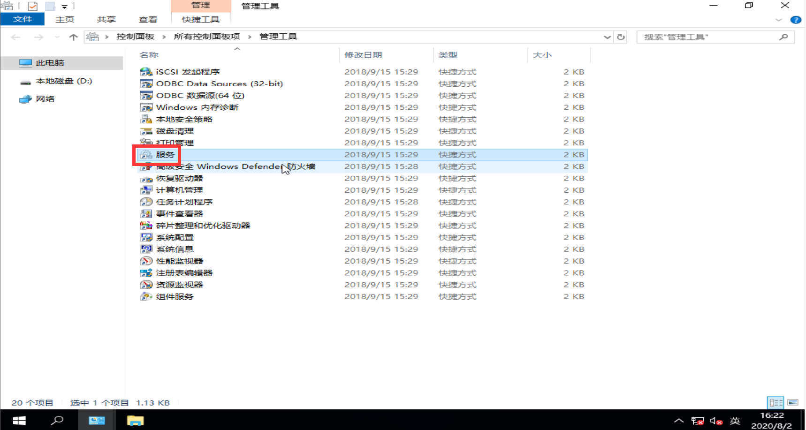Click the properties checkmark quick access icon

coord(32,6)
